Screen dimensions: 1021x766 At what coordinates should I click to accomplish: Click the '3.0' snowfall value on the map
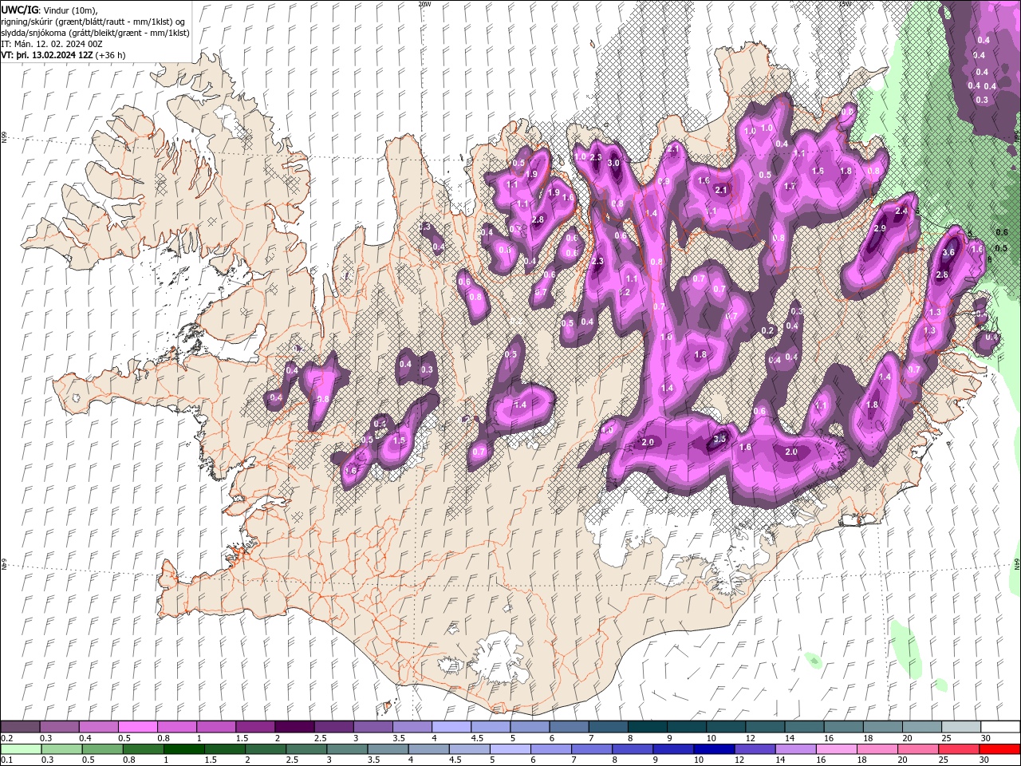click(x=613, y=163)
